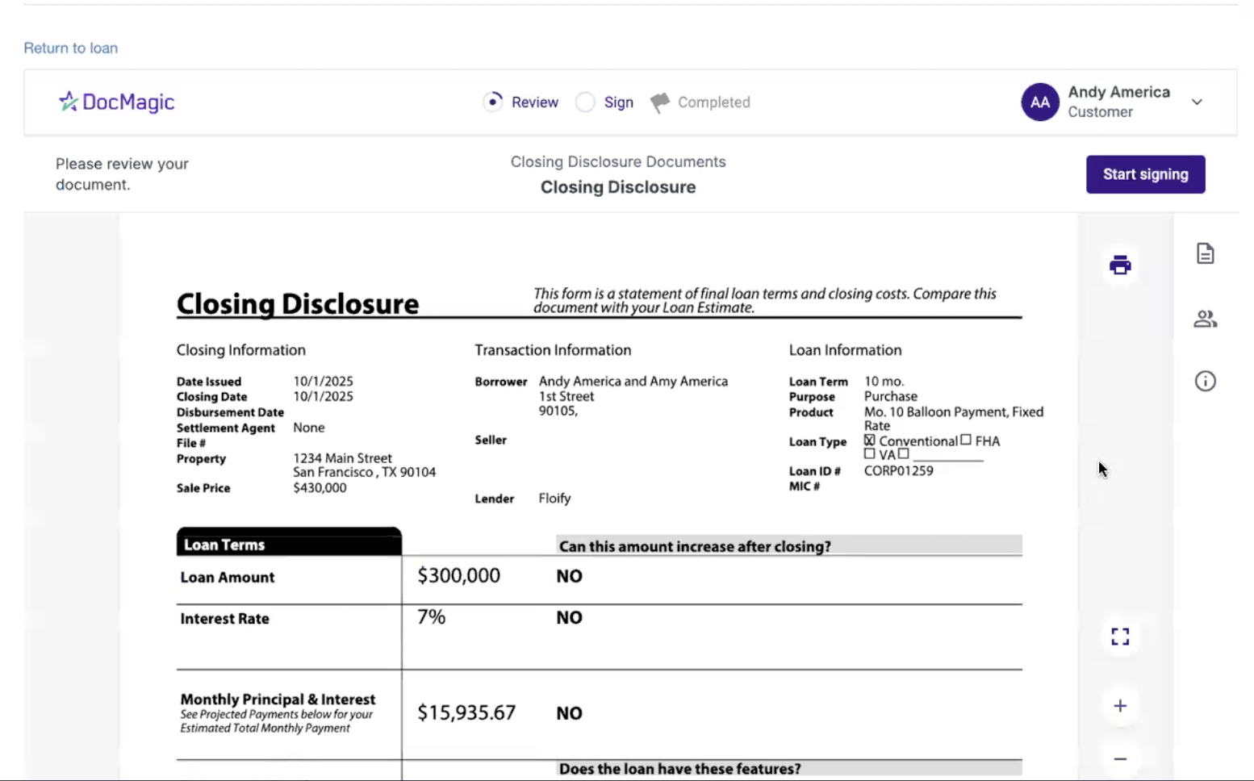This screenshot has width=1254, height=781.
Task: Check the blank loan type checkbox after VA
Action: point(904,453)
